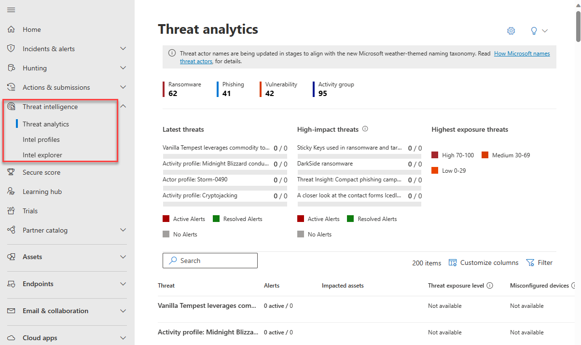Click the Secure score trophy icon
Screen dimensions: 581x345
click(x=12, y=172)
